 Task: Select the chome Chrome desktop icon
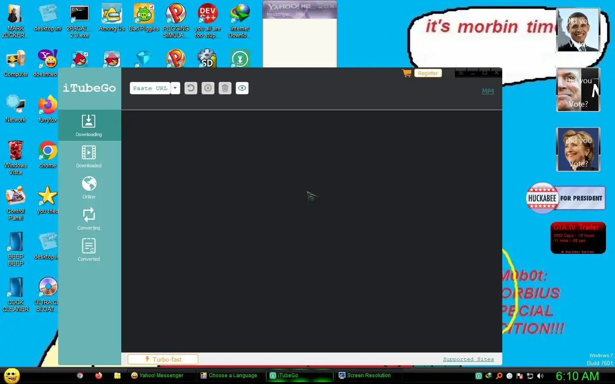pos(47,155)
